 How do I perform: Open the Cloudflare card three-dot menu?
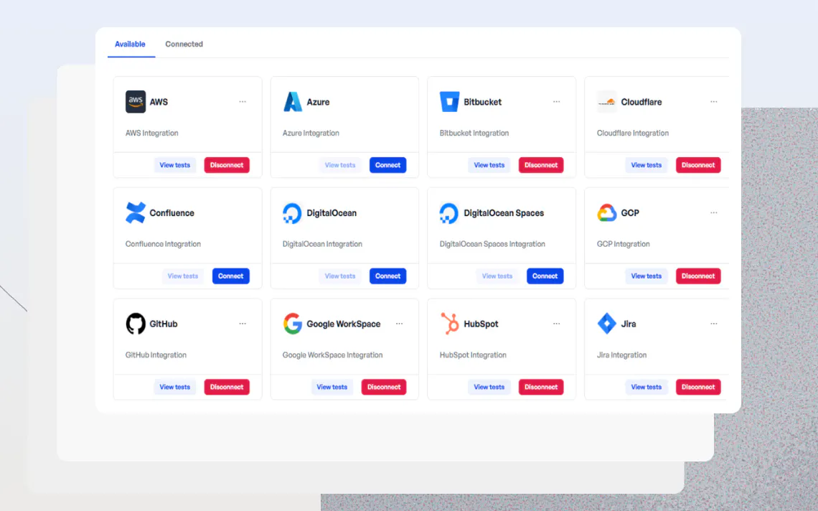(714, 102)
